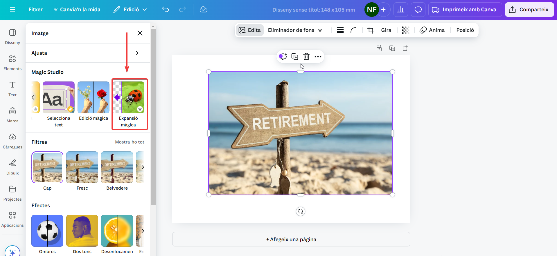Open the line weight border style icon
Image resolution: width=557 pixels, height=256 pixels.
[340, 30]
